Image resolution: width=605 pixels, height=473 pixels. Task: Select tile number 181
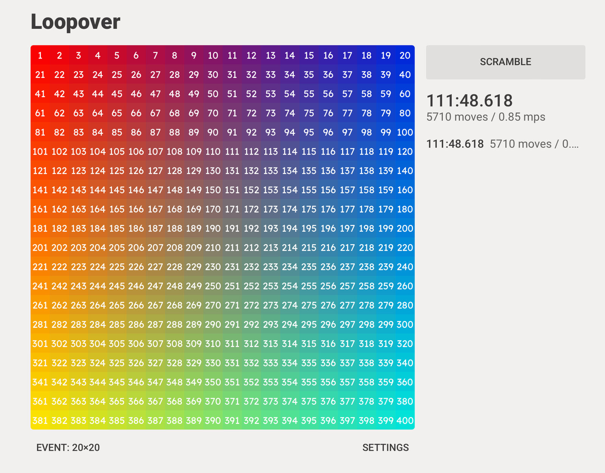[x=40, y=228]
